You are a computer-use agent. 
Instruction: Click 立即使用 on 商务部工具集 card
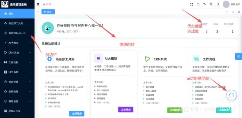(x=77, y=113)
